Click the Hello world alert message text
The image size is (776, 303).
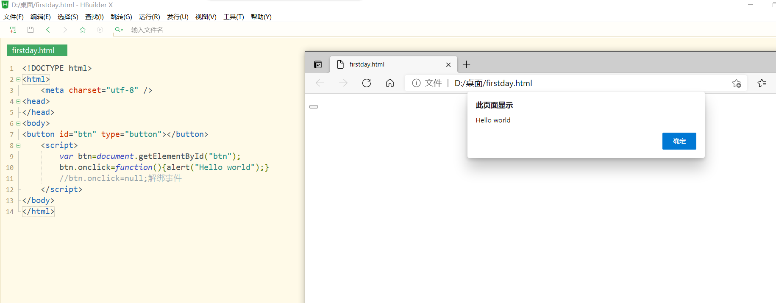click(493, 120)
